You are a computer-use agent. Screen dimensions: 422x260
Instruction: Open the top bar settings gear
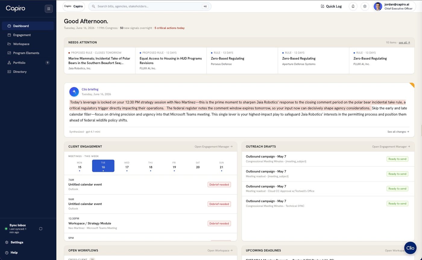click(x=365, y=6)
